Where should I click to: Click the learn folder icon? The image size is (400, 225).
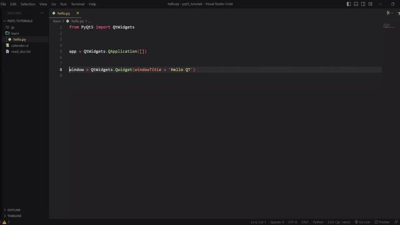point(7,33)
